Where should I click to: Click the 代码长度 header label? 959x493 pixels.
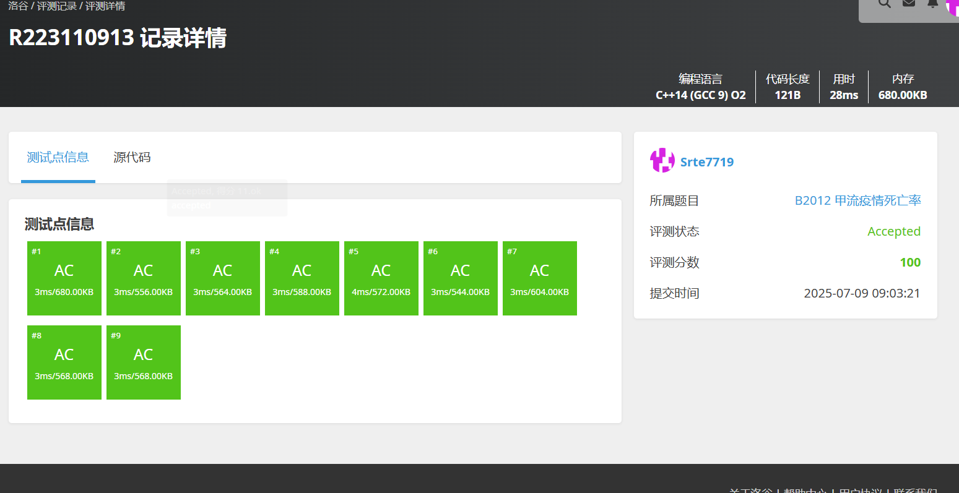tap(788, 79)
